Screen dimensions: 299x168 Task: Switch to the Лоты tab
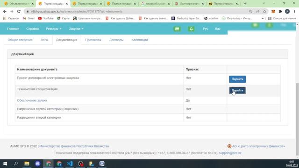click(44, 40)
